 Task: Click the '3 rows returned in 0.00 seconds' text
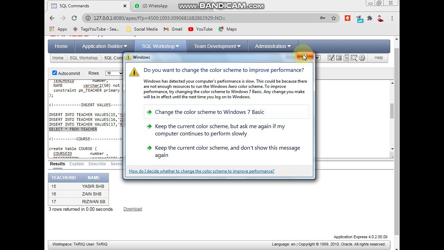pos(80,209)
